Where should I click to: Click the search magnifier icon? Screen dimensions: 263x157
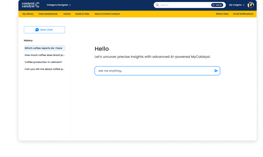pos(157,5)
